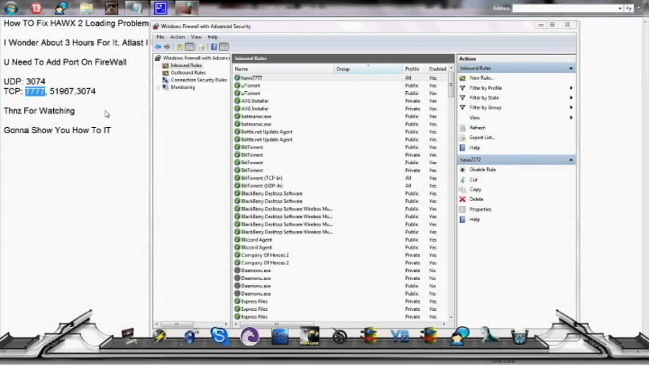Collapse the haws7777 section in Actions pane

[571, 160]
